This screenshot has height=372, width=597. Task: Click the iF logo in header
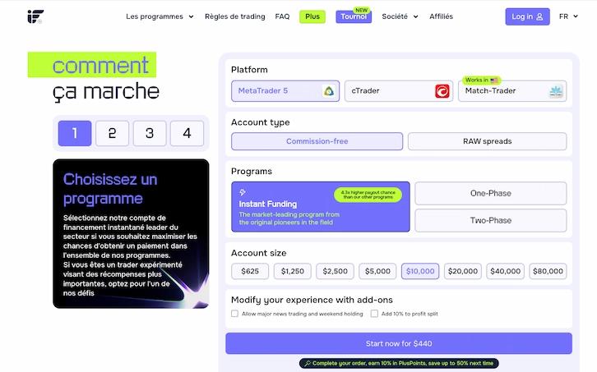pyautogui.click(x=35, y=16)
